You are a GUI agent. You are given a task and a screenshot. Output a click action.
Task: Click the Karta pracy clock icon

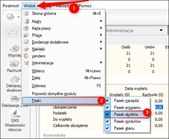(26, 28)
